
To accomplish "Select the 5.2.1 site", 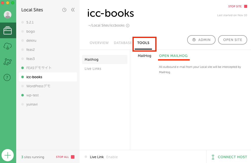I will coord(48,22).
